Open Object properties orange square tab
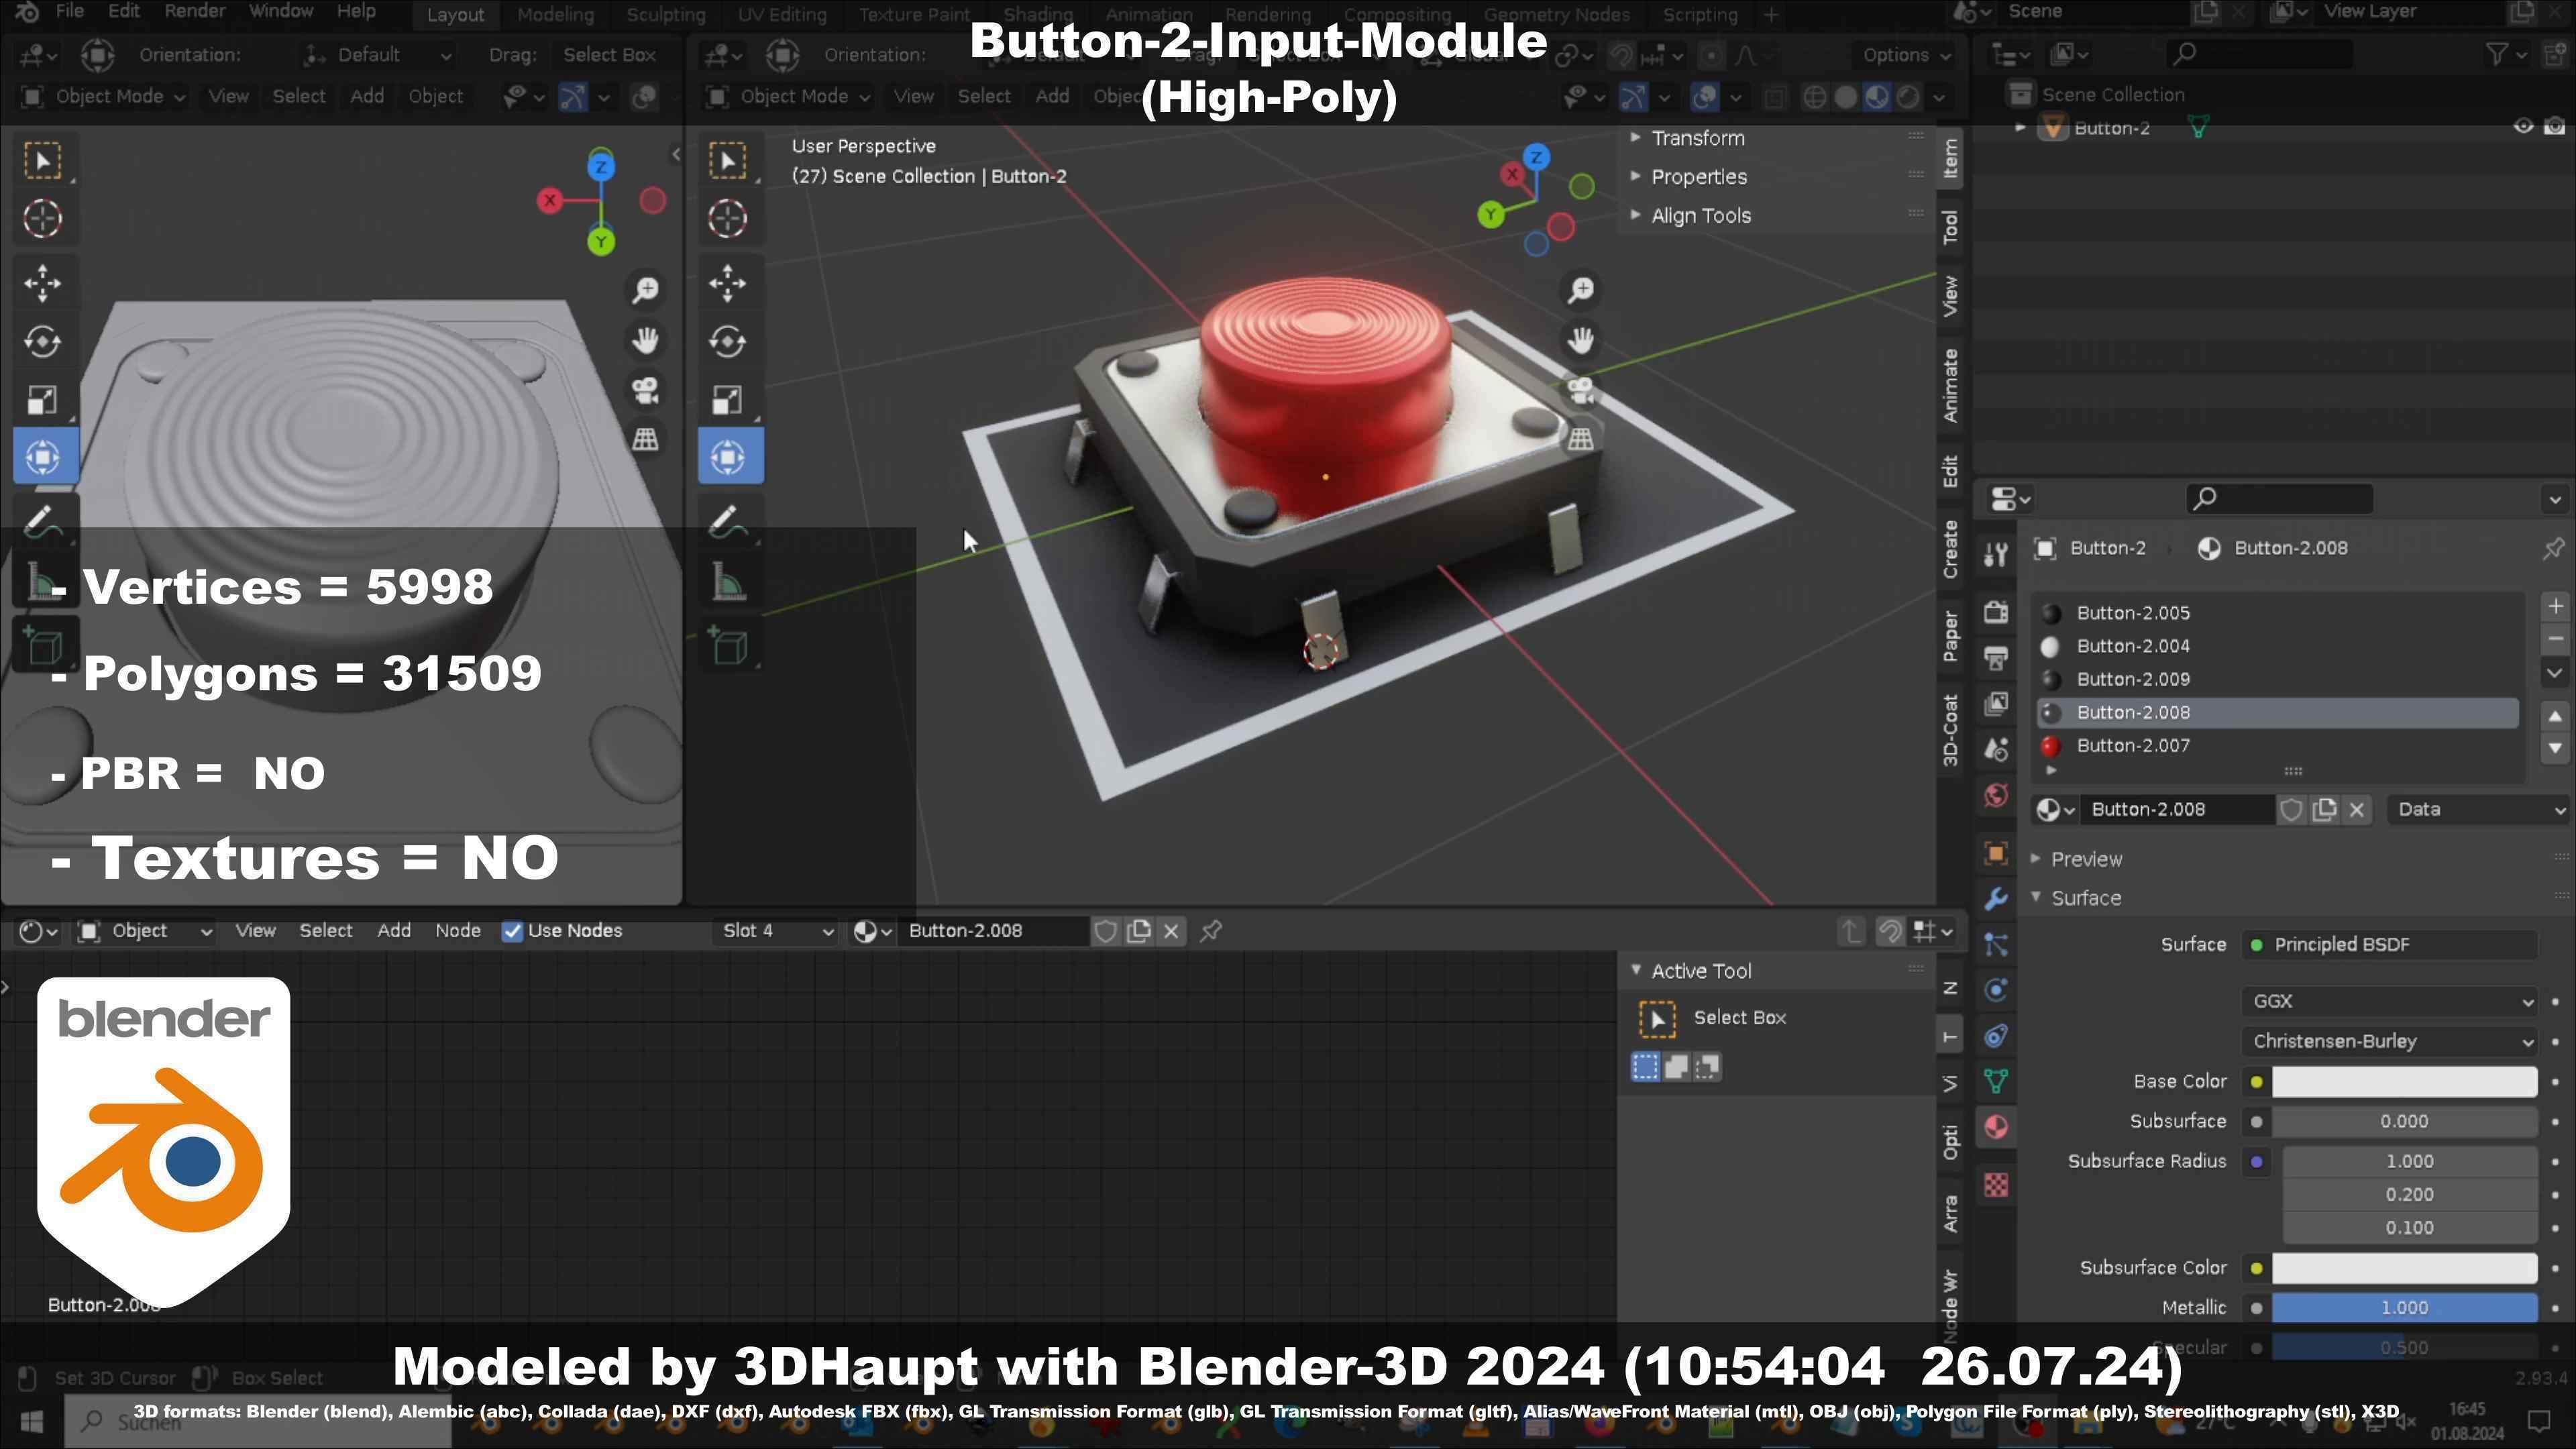Viewport: 2576px width, 1449px height. click(1996, 854)
